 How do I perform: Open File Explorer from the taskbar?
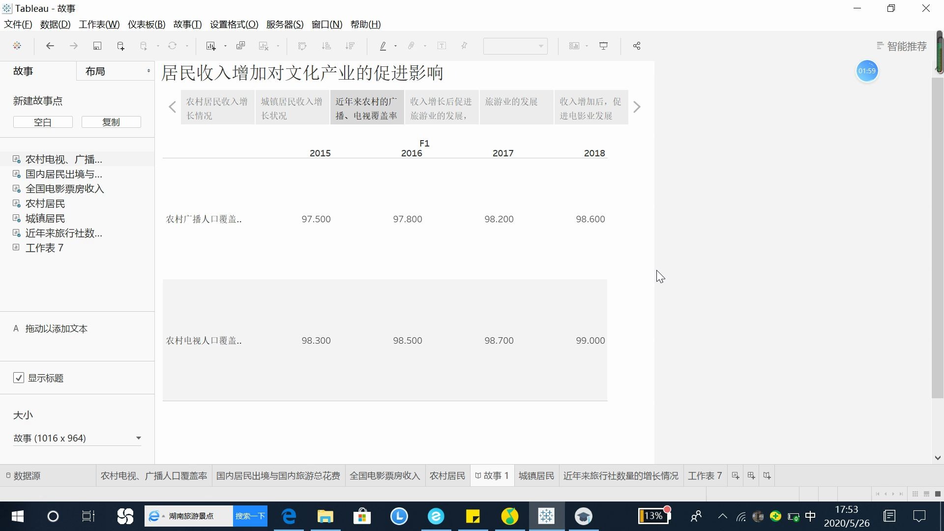[x=325, y=516]
